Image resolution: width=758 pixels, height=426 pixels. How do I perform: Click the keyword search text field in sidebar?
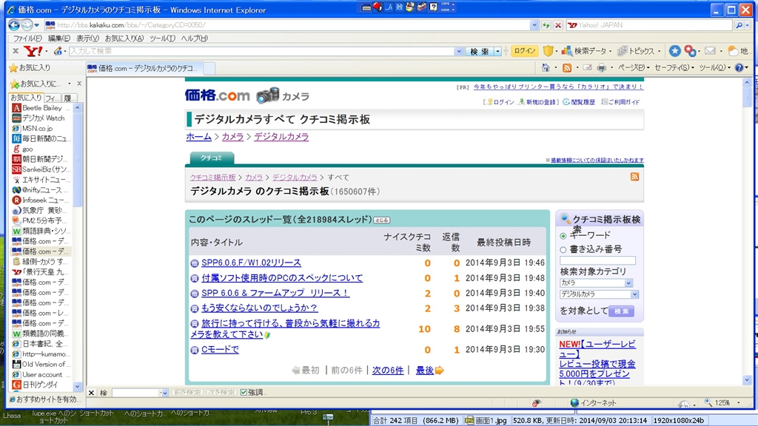[597, 261]
